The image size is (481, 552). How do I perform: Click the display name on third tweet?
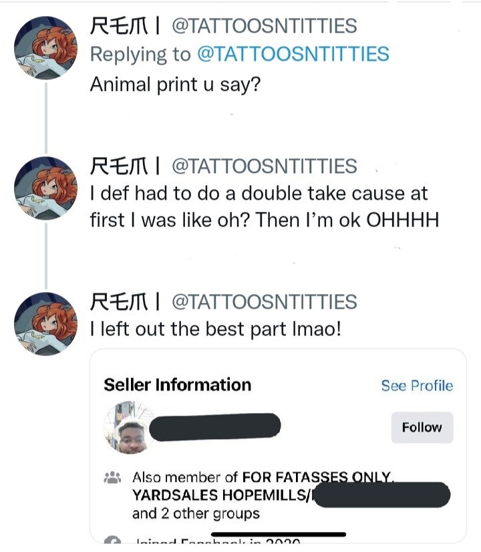pos(119,302)
